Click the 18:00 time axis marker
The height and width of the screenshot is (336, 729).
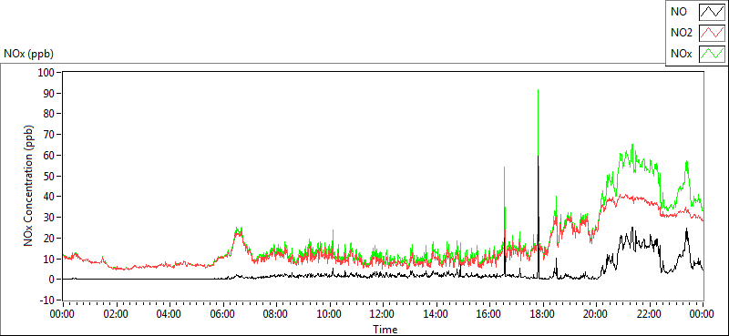click(542, 314)
